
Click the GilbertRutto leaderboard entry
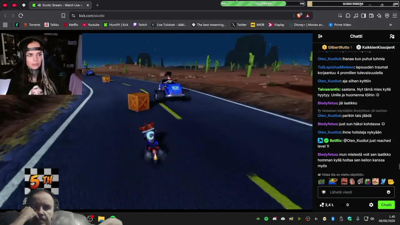(337, 47)
